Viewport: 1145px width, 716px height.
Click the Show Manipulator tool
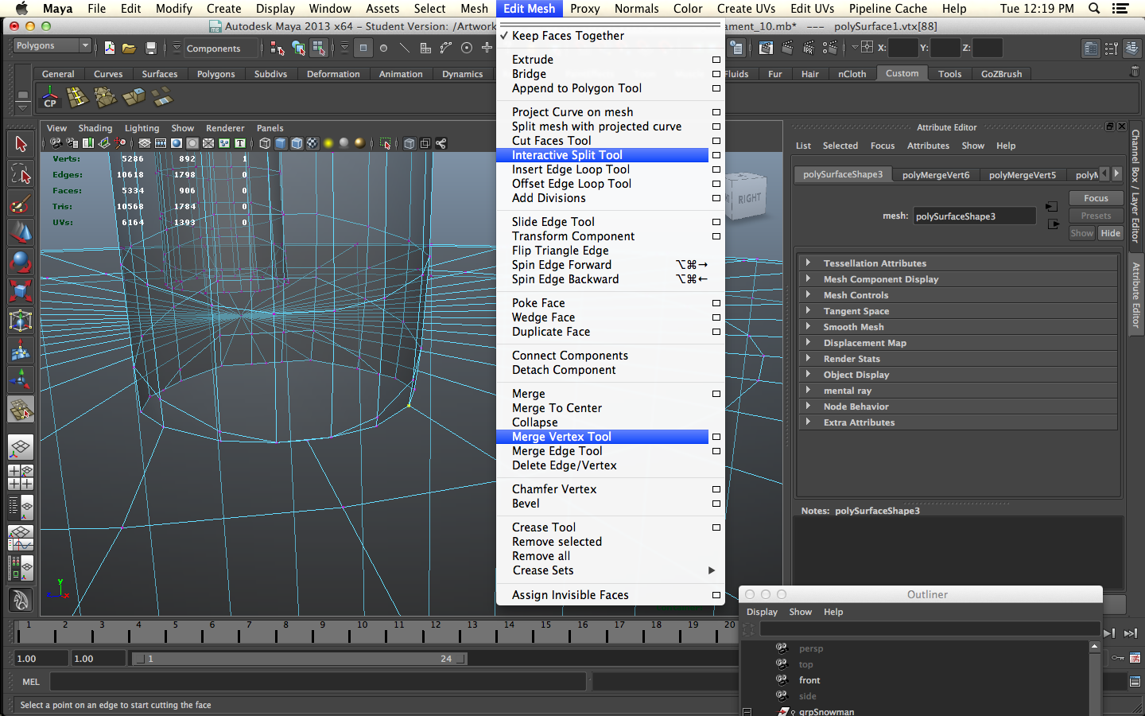(x=21, y=379)
